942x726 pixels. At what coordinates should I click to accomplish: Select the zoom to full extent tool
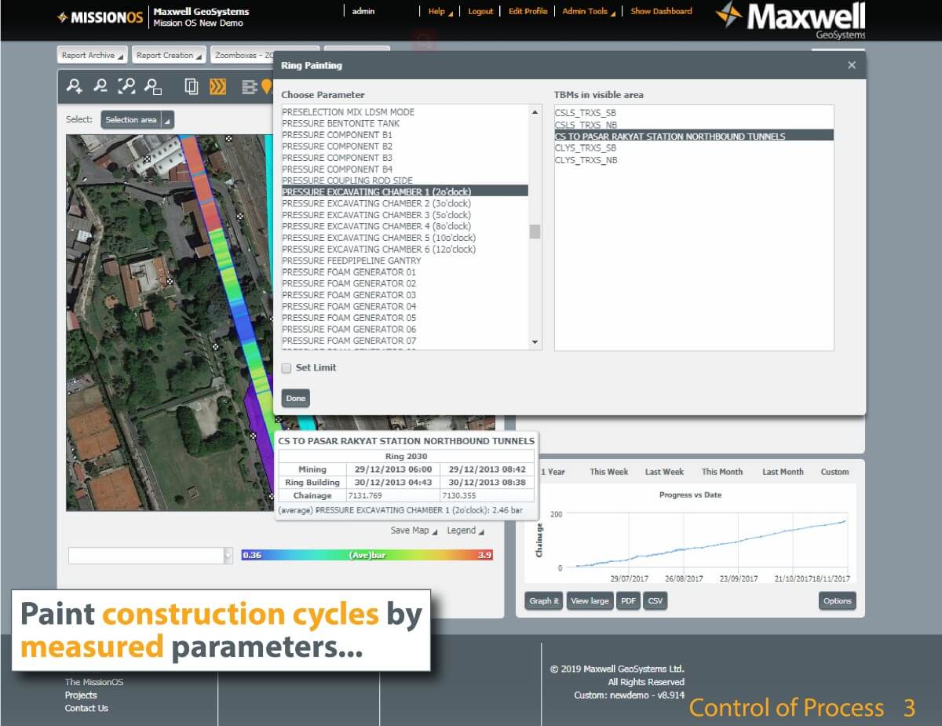[x=126, y=86]
